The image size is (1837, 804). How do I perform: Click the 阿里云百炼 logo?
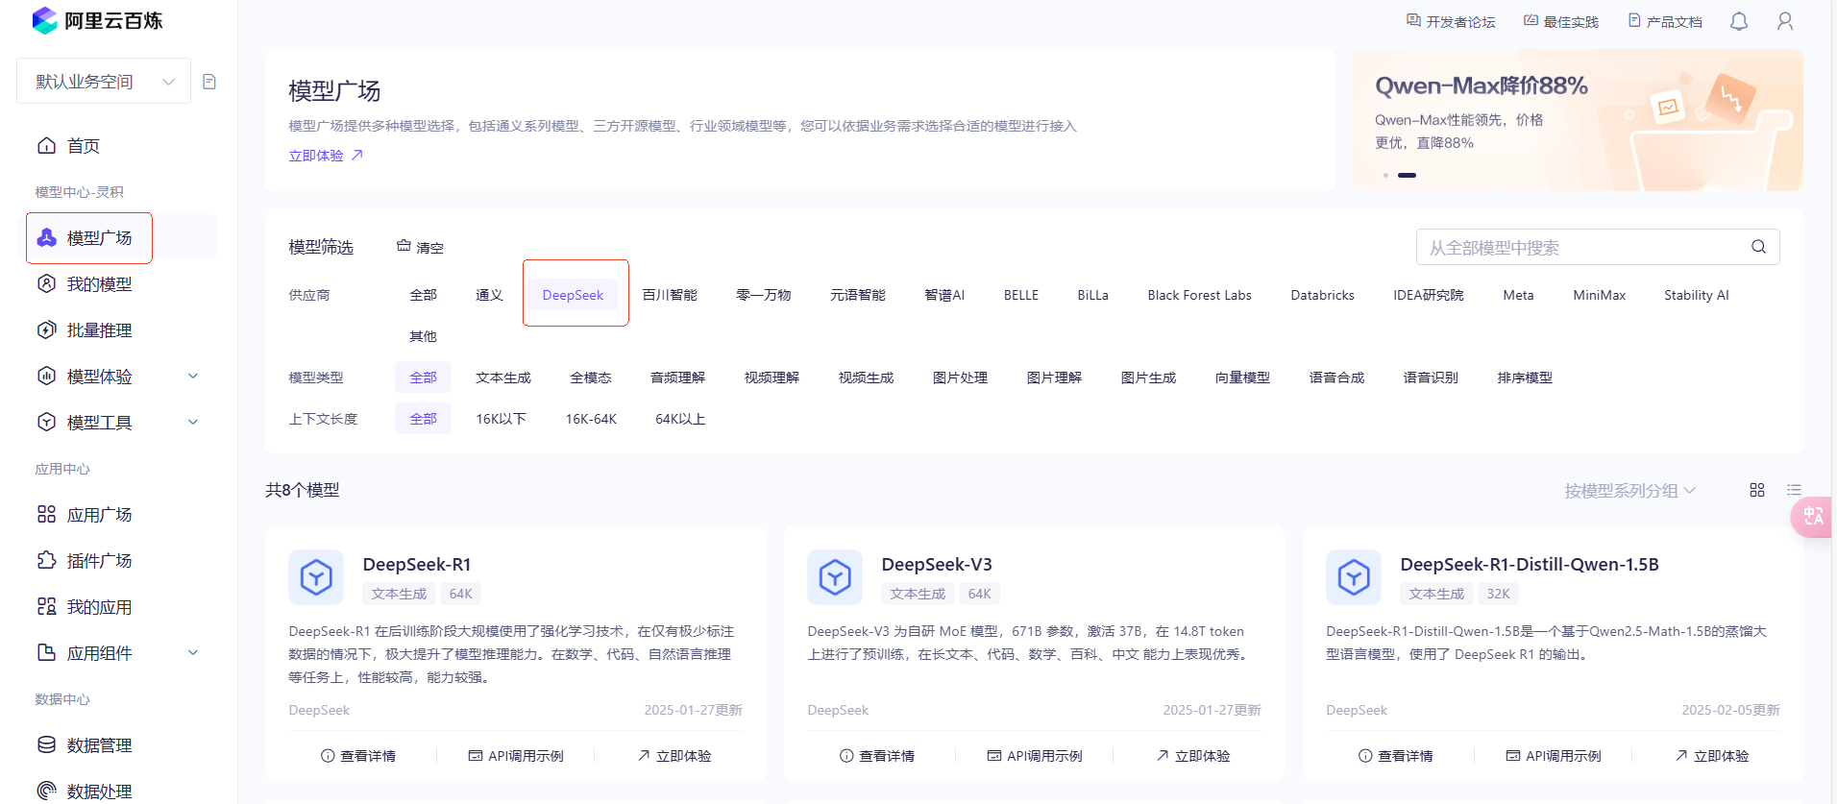pyautogui.click(x=97, y=20)
